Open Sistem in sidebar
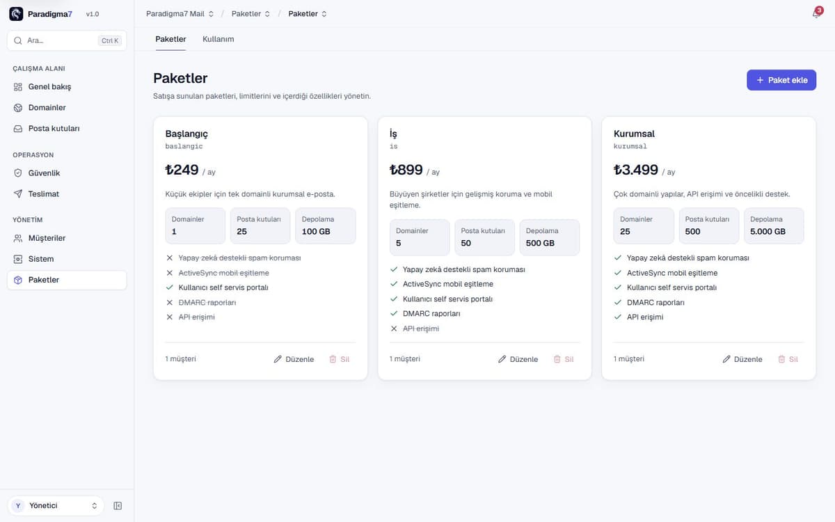 tap(67, 259)
